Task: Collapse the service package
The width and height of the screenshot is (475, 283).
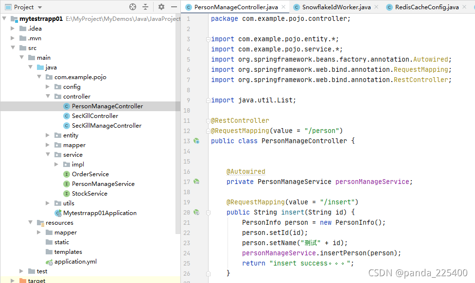Action: point(48,154)
